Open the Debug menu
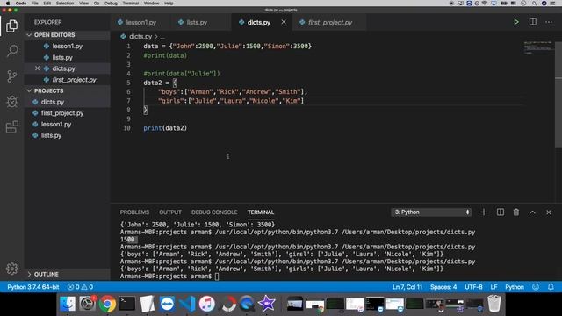This screenshot has height=316, width=562. click(x=111, y=3)
